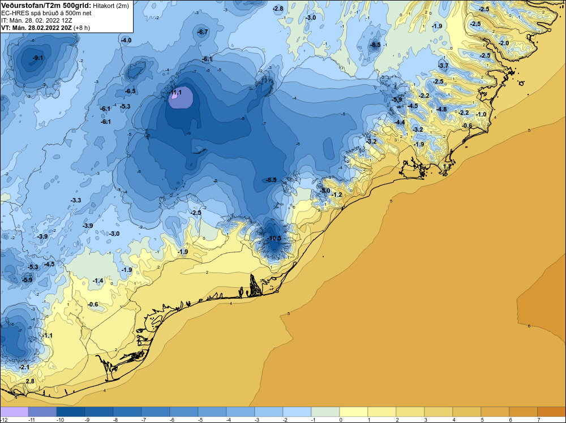Click the -9.1 temperature value
The height and width of the screenshot is (423, 566).
click(x=37, y=58)
